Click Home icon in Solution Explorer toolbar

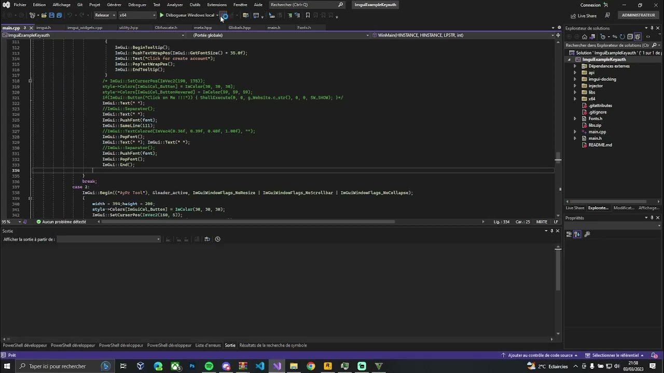point(585,37)
